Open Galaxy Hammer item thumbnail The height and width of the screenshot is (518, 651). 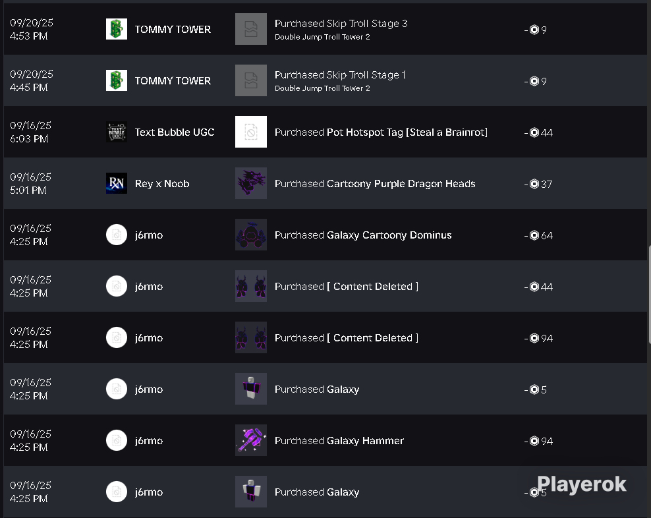251,440
